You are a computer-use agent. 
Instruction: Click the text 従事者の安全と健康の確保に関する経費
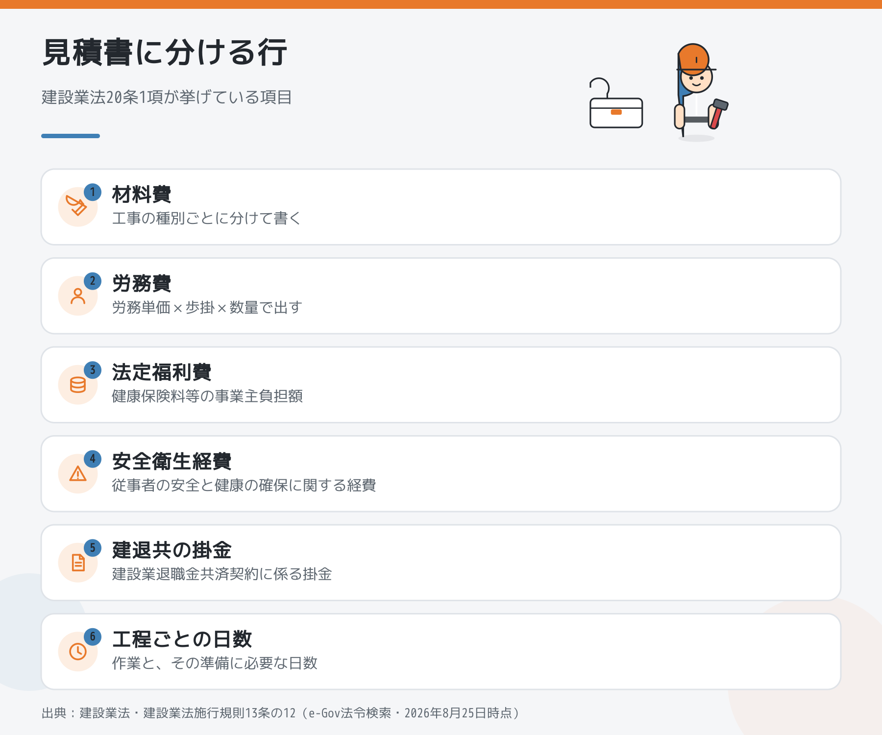coord(244,485)
